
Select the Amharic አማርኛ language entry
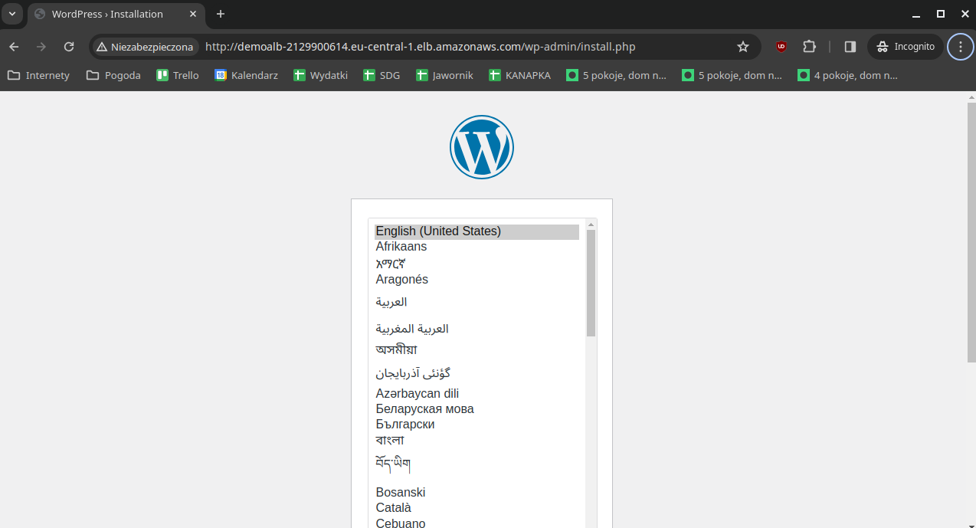pos(477,264)
